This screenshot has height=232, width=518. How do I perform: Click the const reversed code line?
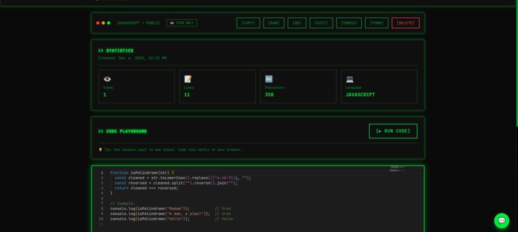(175, 183)
